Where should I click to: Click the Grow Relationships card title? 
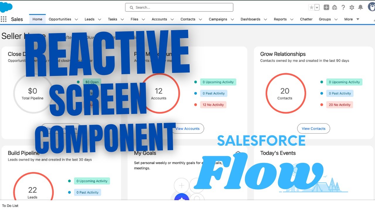pos(283,54)
